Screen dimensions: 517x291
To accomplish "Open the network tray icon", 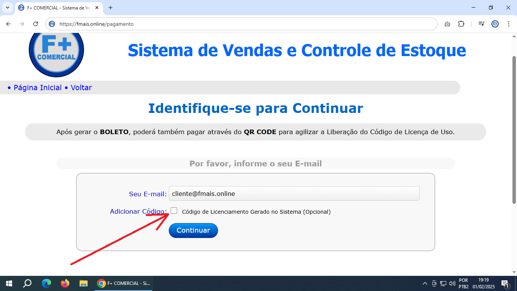I will point(443,283).
